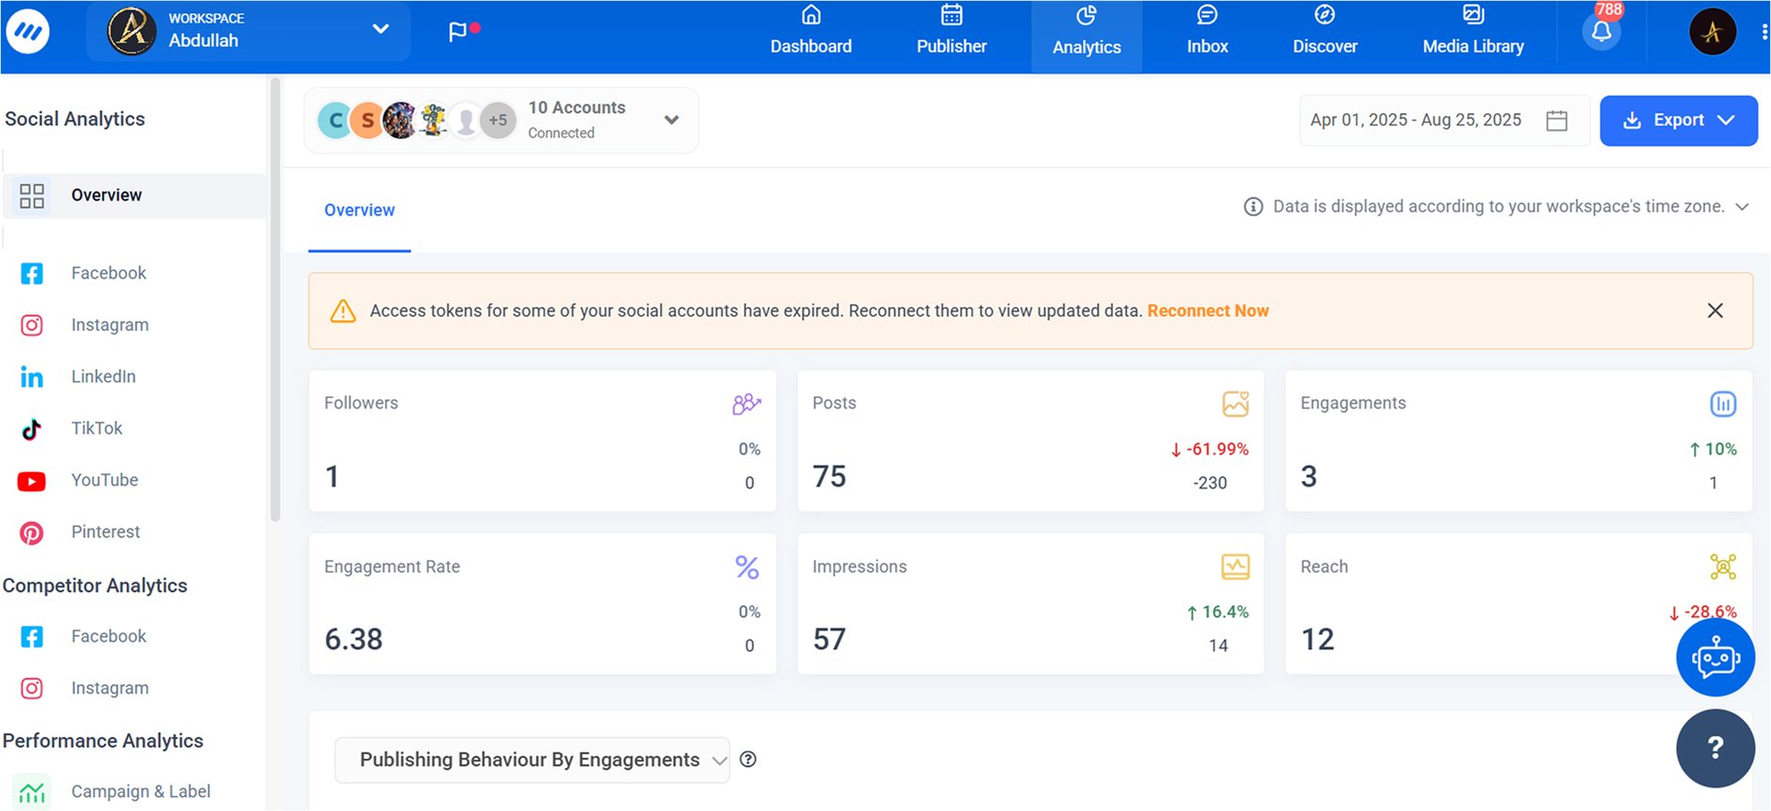The width and height of the screenshot is (1771, 811).
Task: Dismiss the expired tokens alert
Action: click(x=1715, y=310)
